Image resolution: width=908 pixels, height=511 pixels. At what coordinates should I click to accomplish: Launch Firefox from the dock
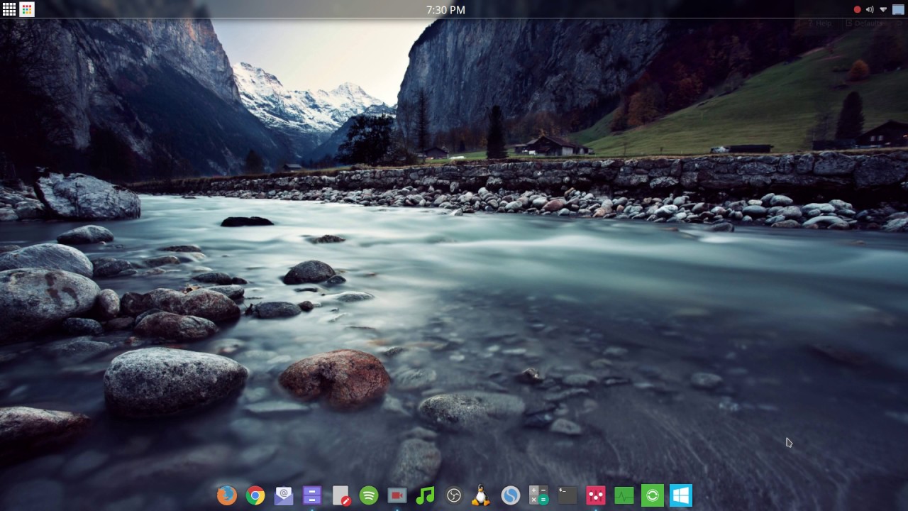point(227,495)
